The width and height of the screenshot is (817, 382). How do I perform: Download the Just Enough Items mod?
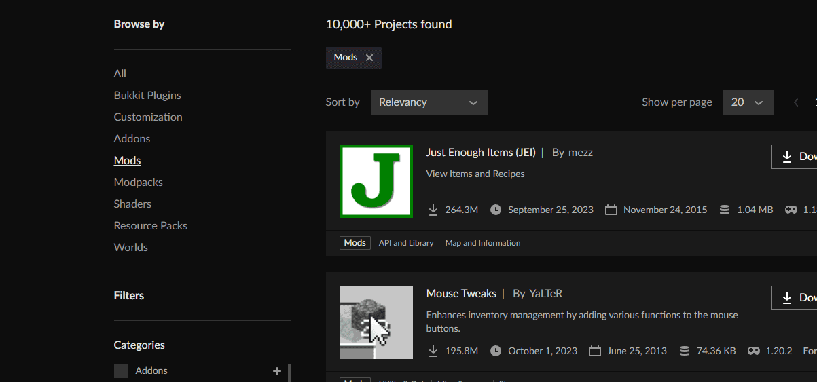(x=795, y=157)
